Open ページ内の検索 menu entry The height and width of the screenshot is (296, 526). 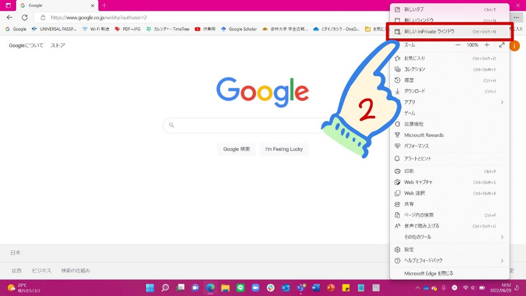tap(449, 215)
